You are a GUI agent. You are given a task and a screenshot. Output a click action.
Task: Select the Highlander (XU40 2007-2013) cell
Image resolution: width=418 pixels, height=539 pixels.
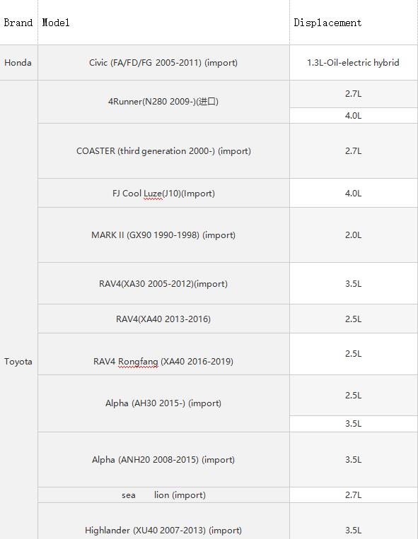click(x=164, y=521)
